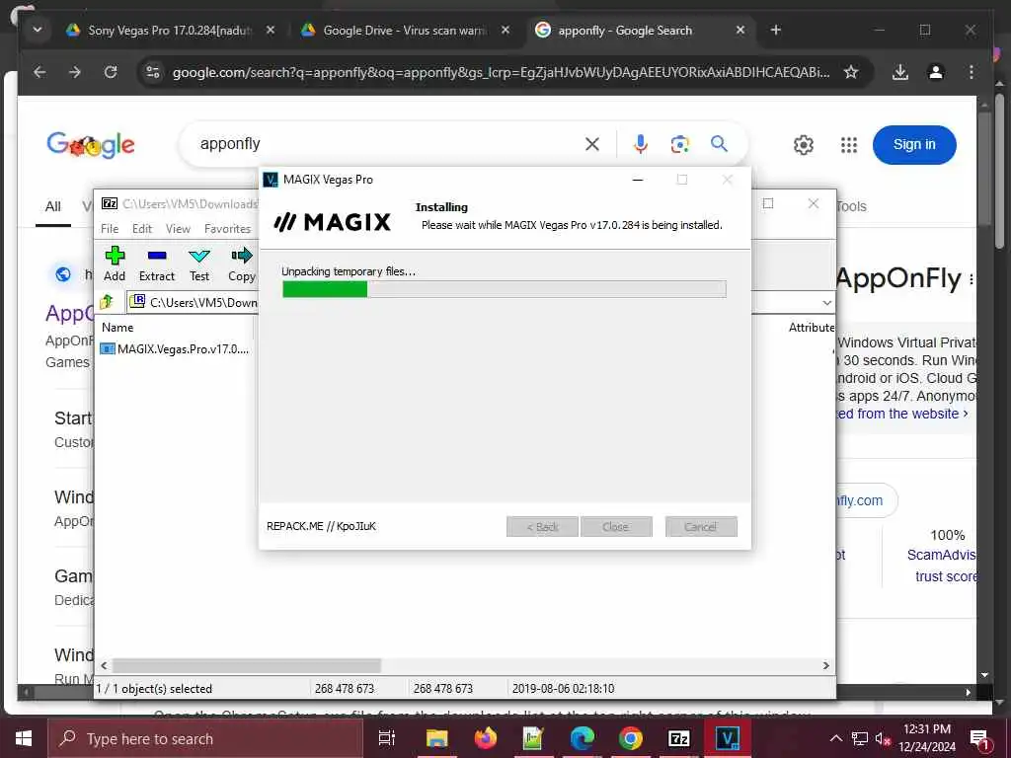Open Task View on taskbar
Image resolution: width=1011 pixels, height=758 pixels.
point(387,738)
